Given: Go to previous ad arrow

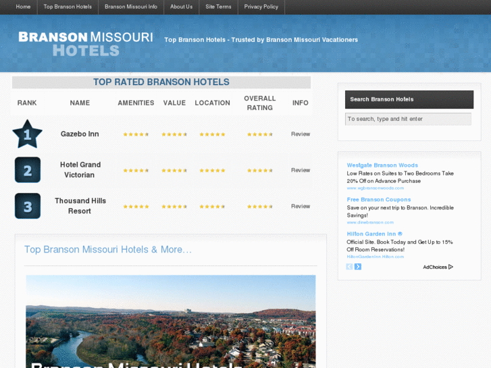Looking at the screenshot, I should [349, 267].
